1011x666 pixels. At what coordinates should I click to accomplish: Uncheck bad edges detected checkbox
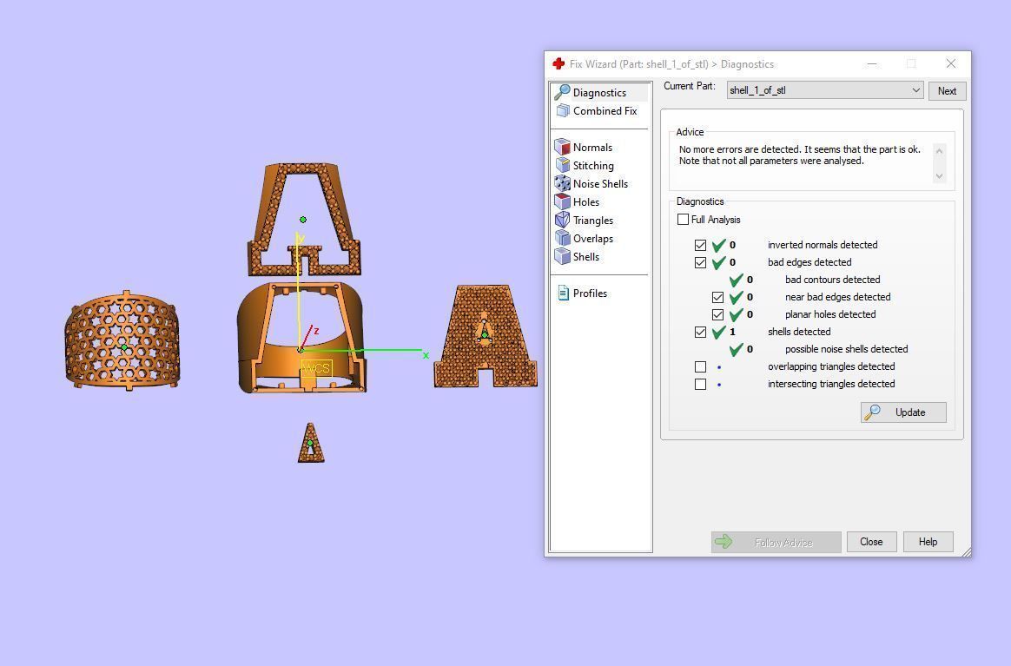700,262
